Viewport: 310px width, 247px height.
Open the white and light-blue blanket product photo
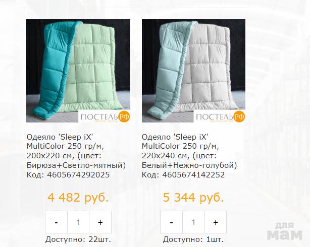193,71
